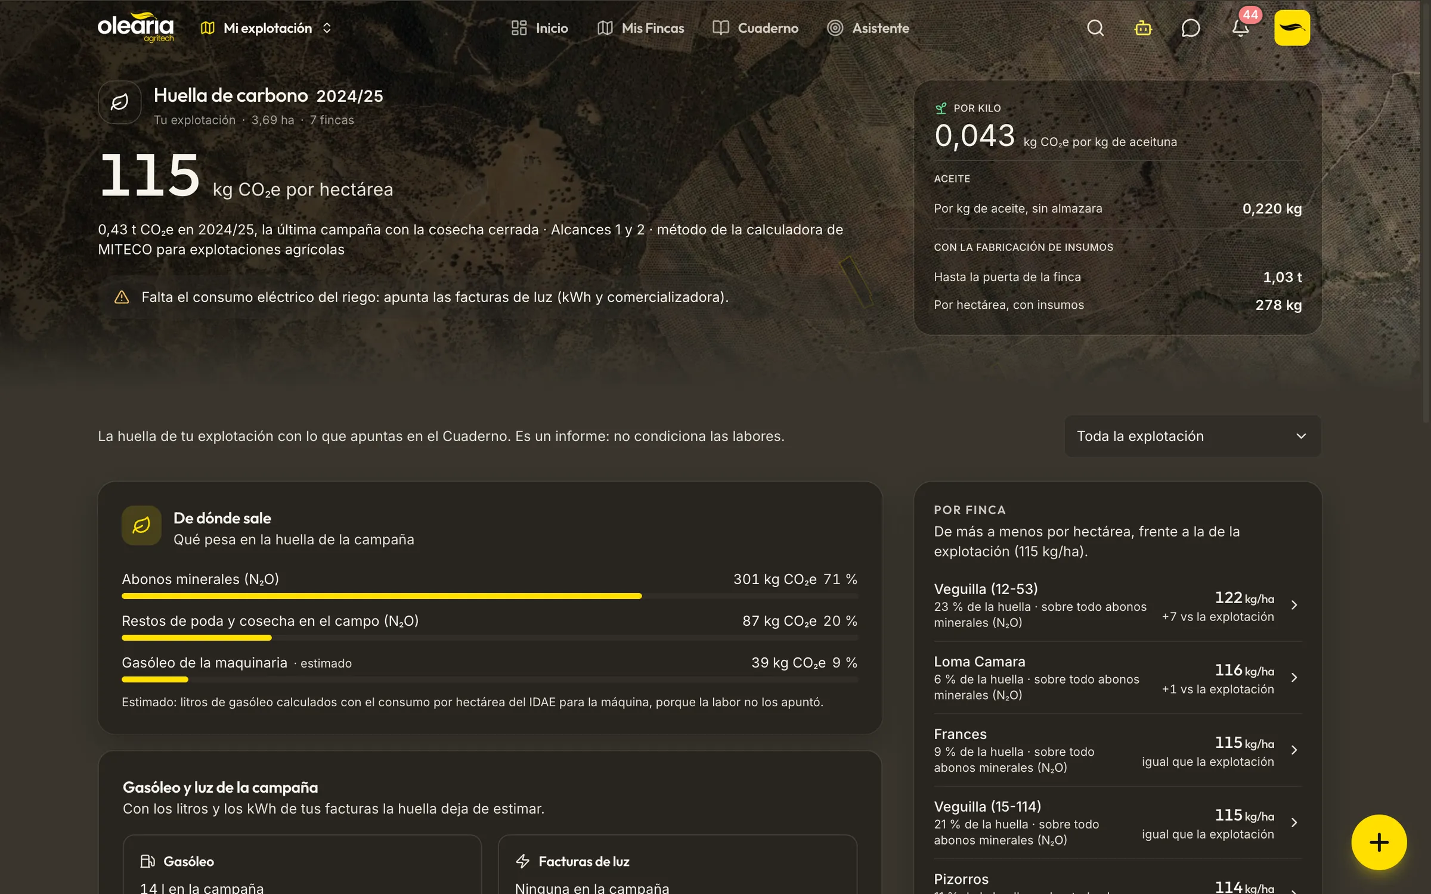Go to Asistente in navigation
Image resolution: width=1431 pixels, height=894 pixels.
coord(868,28)
